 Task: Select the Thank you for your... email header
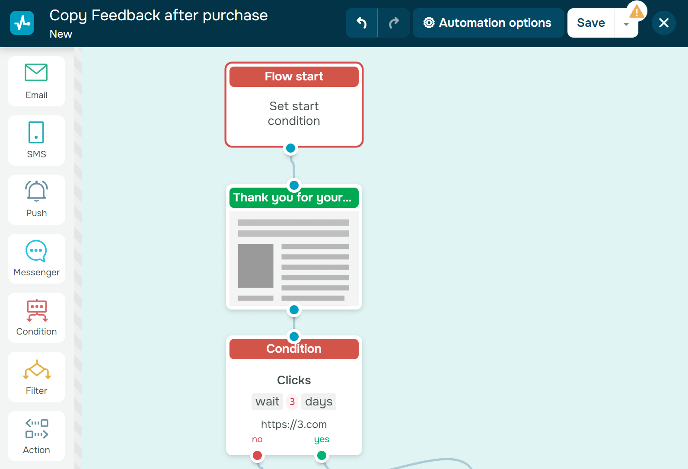coord(294,198)
